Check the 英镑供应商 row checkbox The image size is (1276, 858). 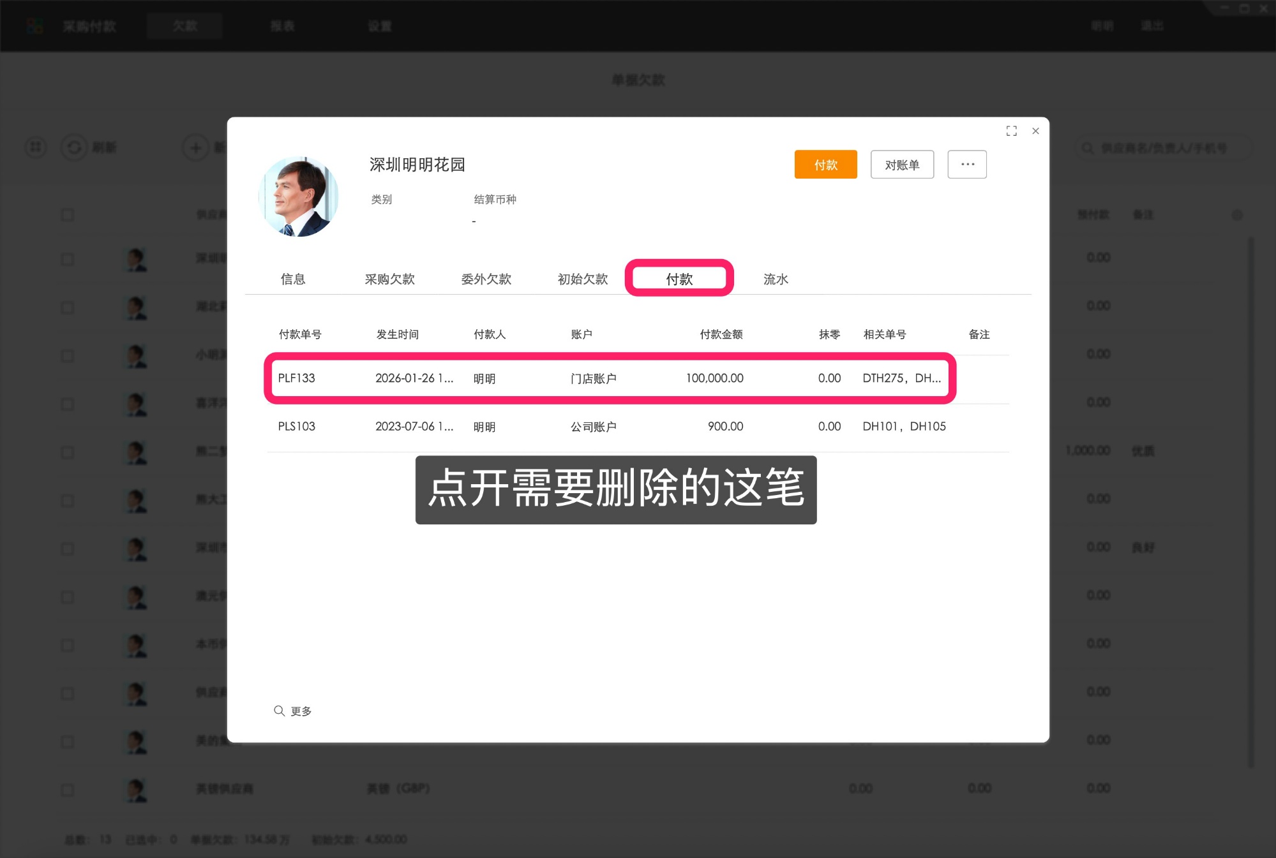tap(67, 790)
